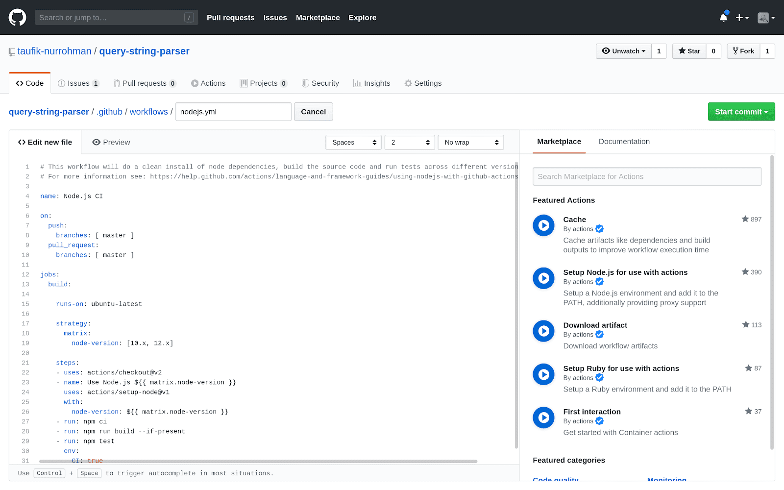784x490 pixels.
Task: Click First interaction play icon
Action: (x=543, y=417)
